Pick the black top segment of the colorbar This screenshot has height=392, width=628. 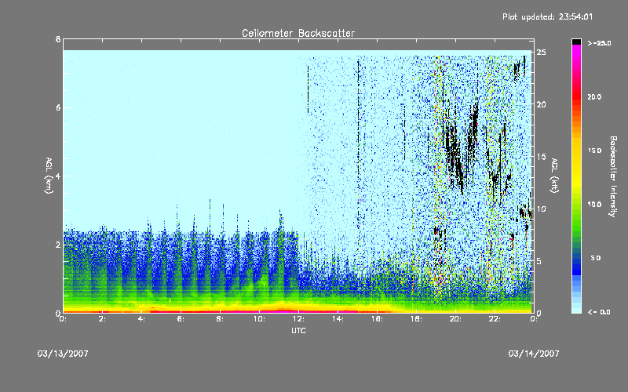pos(576,42)
